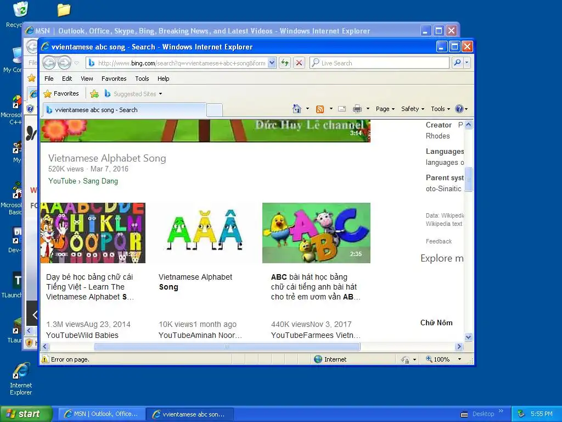This screenshot has height=422, width=562.
Task: Focus the Live Search box
Action: [379, 63]
